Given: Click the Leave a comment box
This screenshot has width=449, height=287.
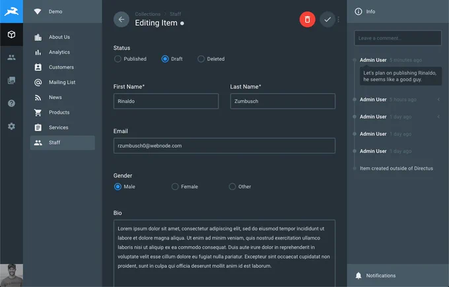Looking at the screenshot, I should click(x=397, y=38).
